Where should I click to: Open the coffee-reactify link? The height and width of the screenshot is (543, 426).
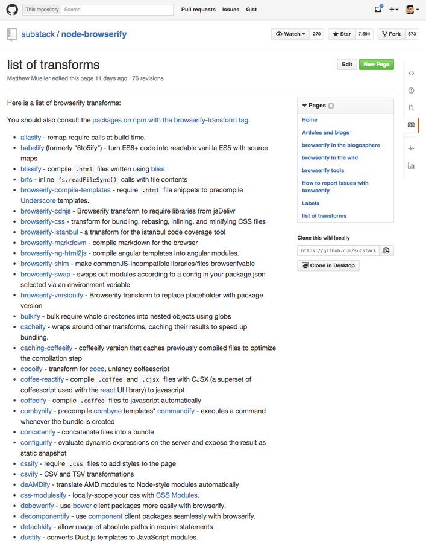click(42, 379)
